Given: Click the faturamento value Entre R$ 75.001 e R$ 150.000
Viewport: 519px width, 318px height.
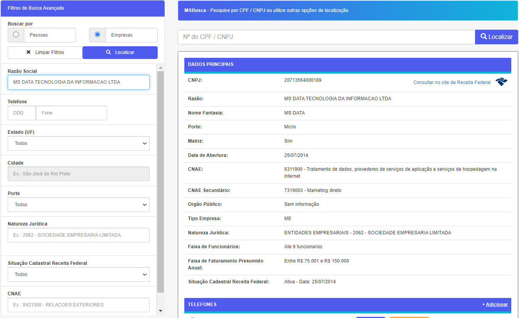Looking at the screenshot, I should click(x=317, y=261).
